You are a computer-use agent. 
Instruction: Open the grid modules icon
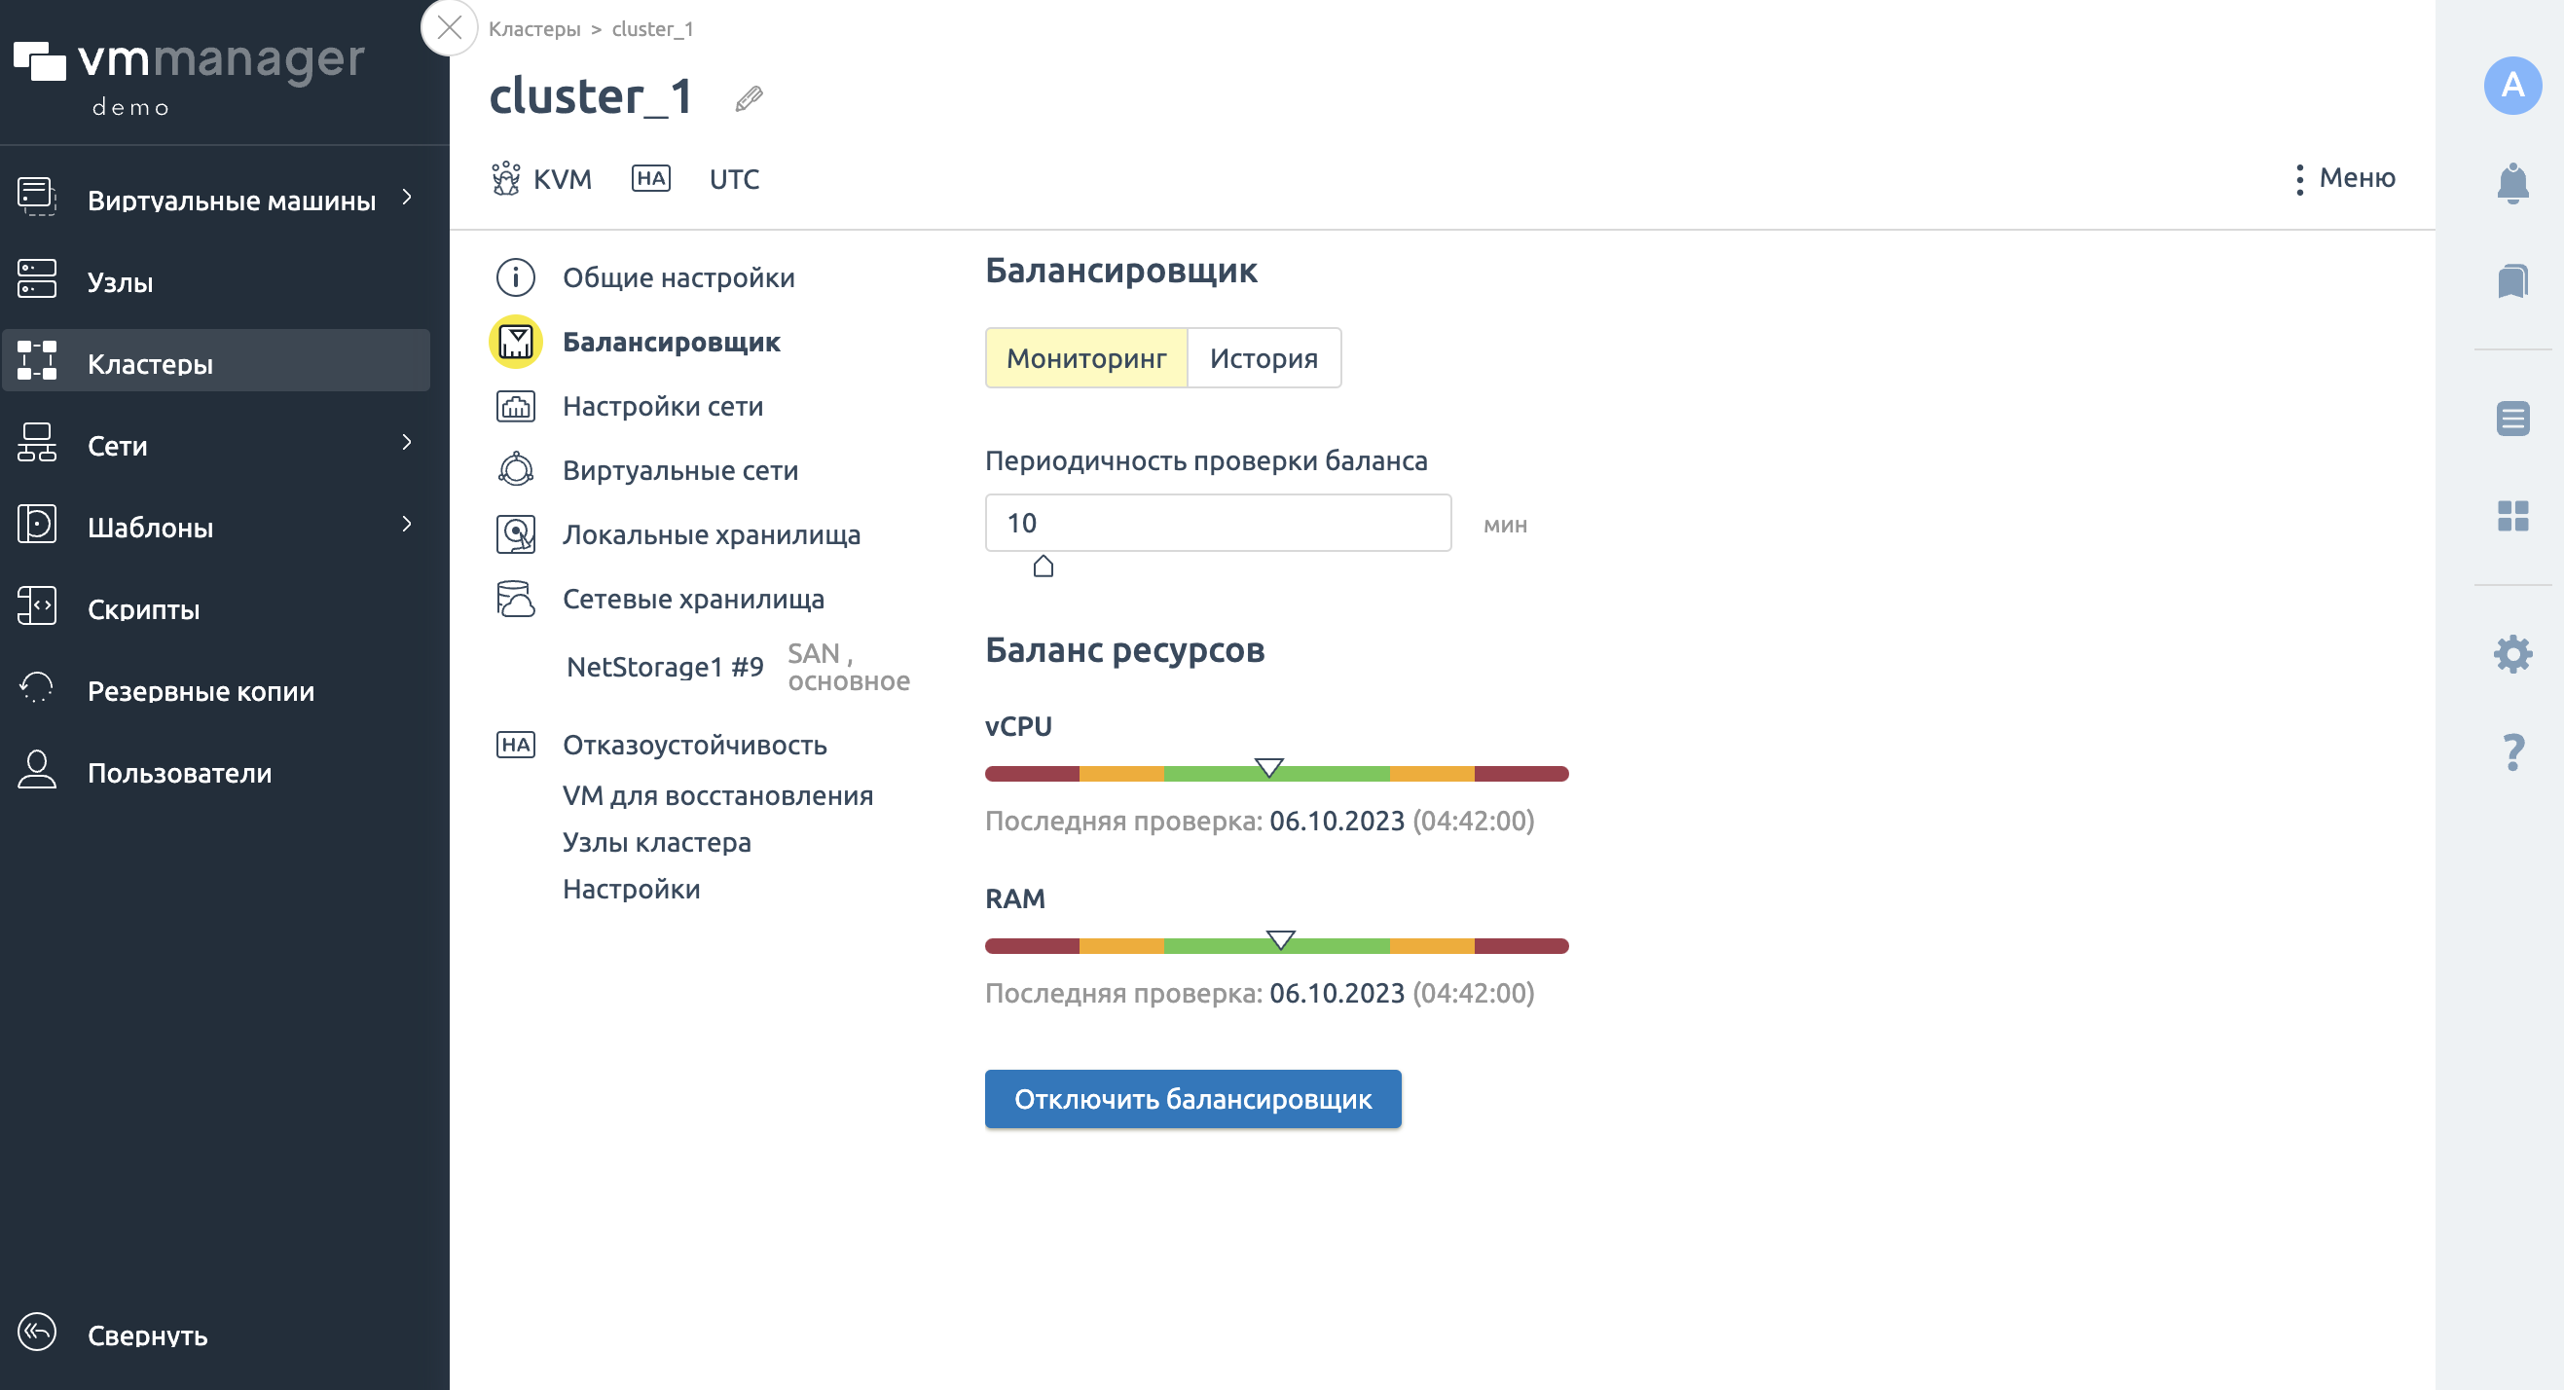click(2512, 517)
